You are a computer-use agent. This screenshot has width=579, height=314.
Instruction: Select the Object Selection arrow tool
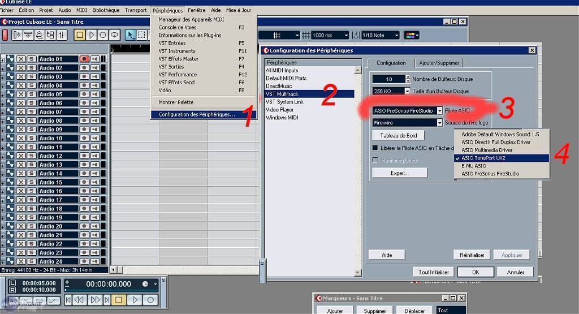(x=130, y=35)
